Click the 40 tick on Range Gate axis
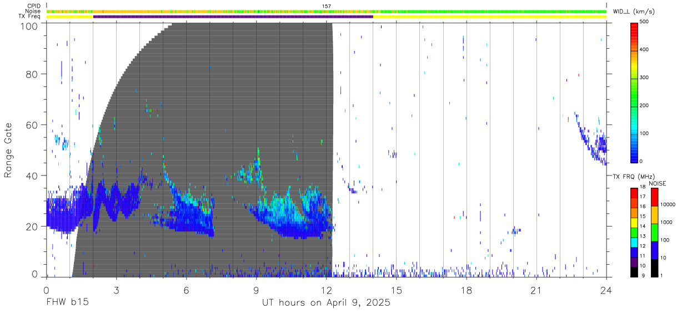Viewport: 682px width, 314px height. click(x=33, y=176)
